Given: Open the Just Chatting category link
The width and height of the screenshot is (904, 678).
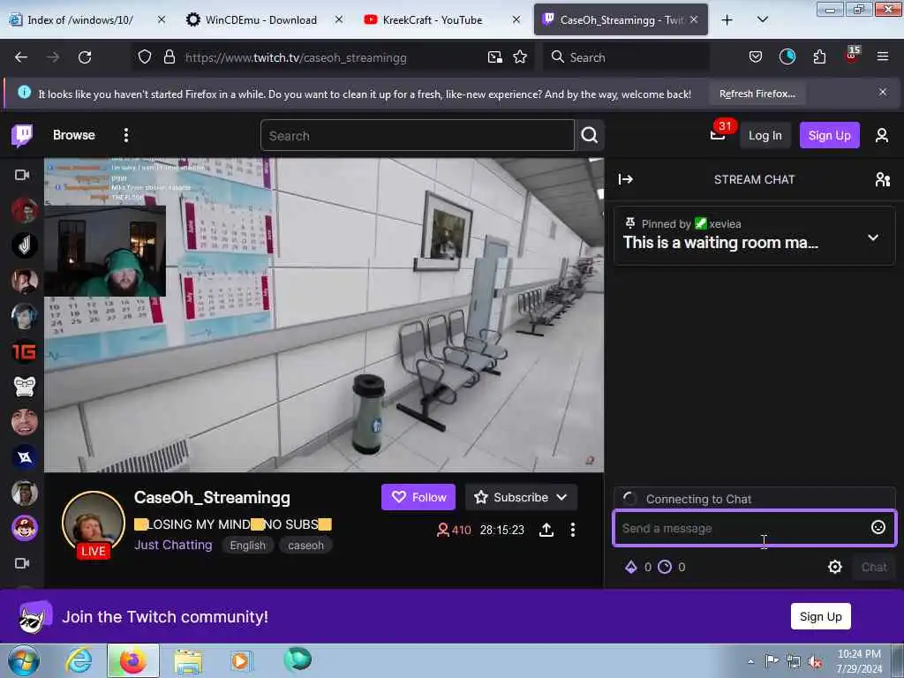Looking at the screenshot, I should coord(173,545).
